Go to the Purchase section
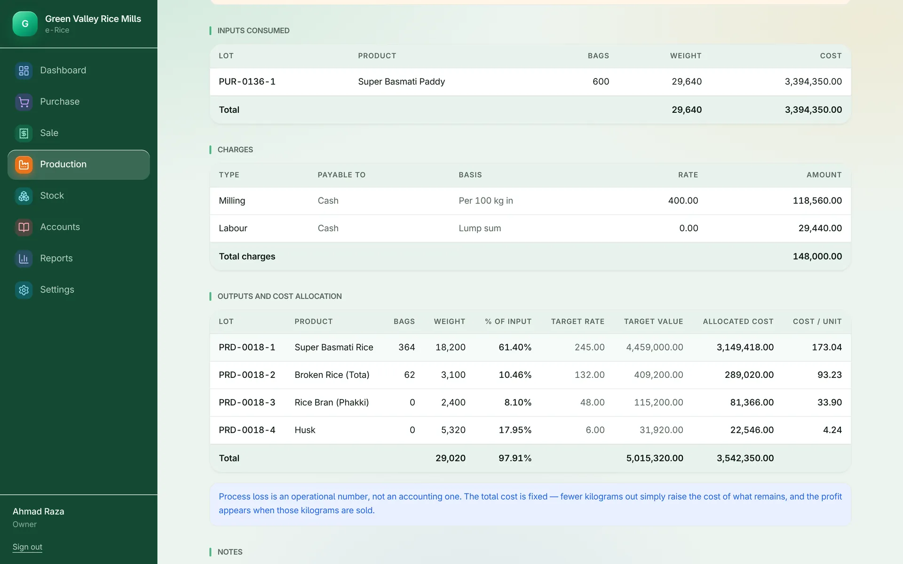The height and width of the screenshot is (564, 903). tap(79, 102)
